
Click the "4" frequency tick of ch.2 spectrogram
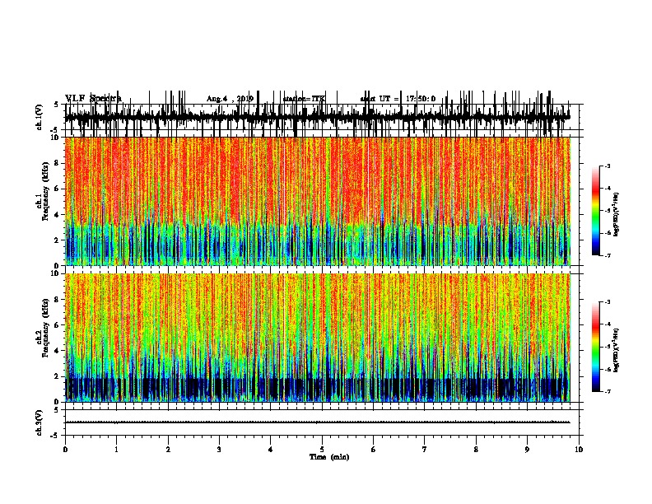pos(58,351)
